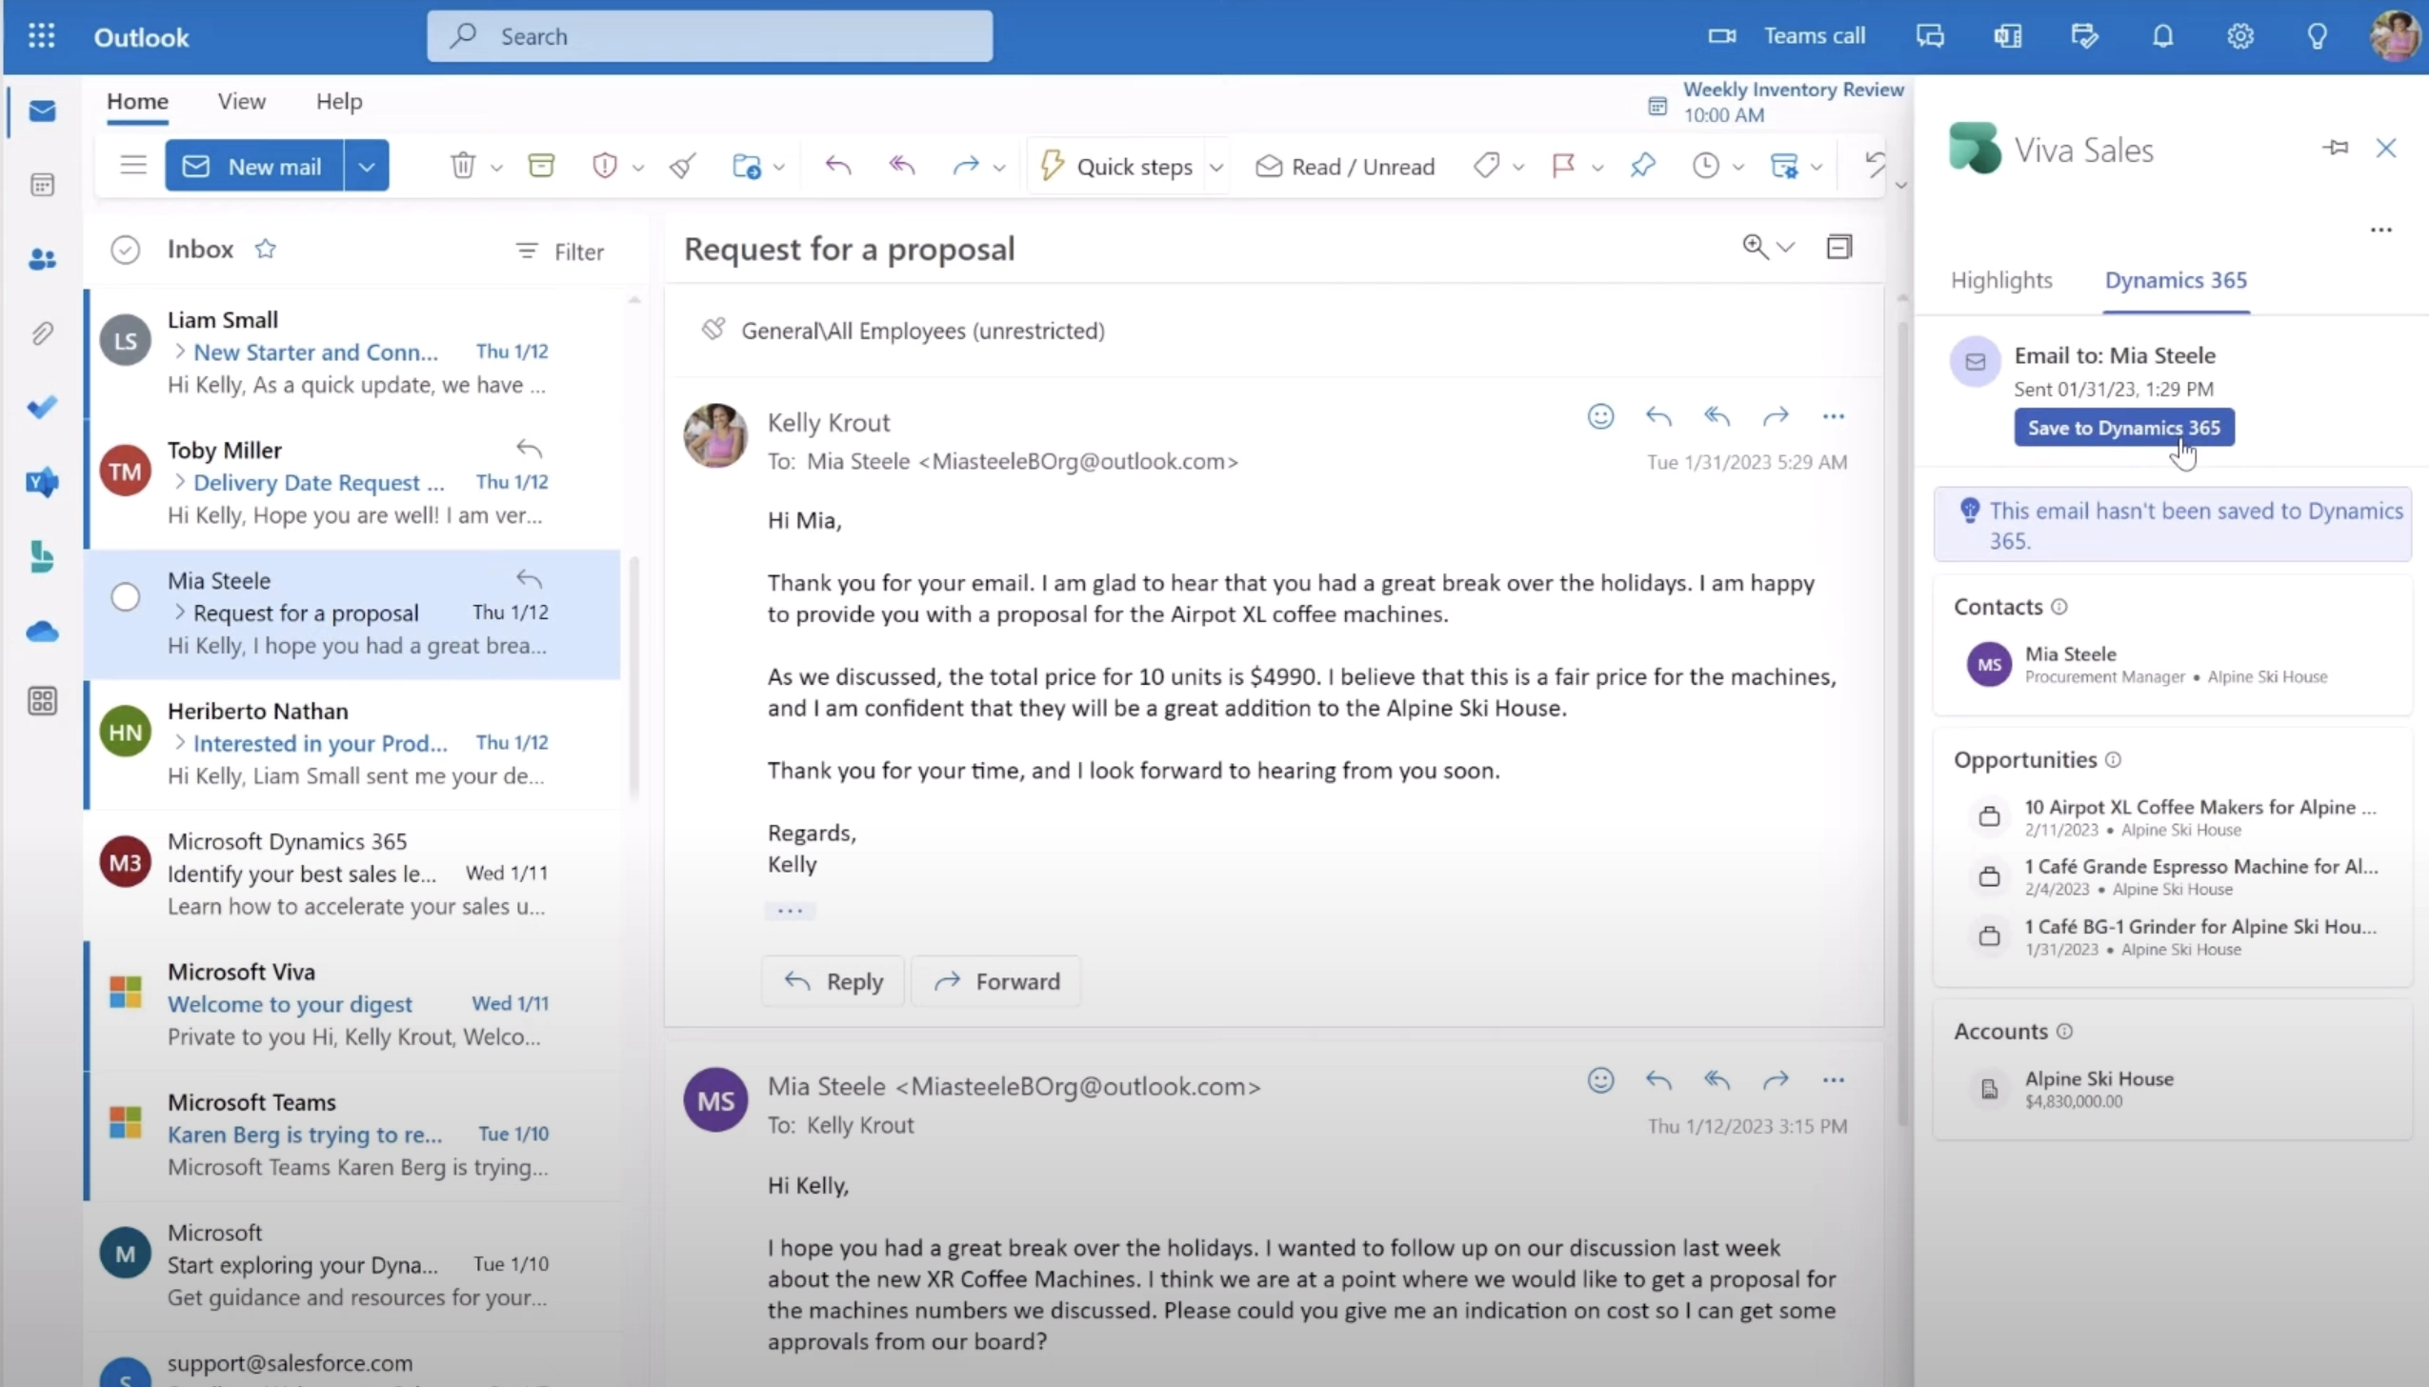The height and width of the screenshot is (1387, 2429).
Task: Open Yammer app in sidebar
Action: coord(42,482)
